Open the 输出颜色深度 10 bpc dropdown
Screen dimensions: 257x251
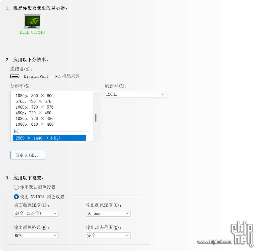click(x=108, y=213)
